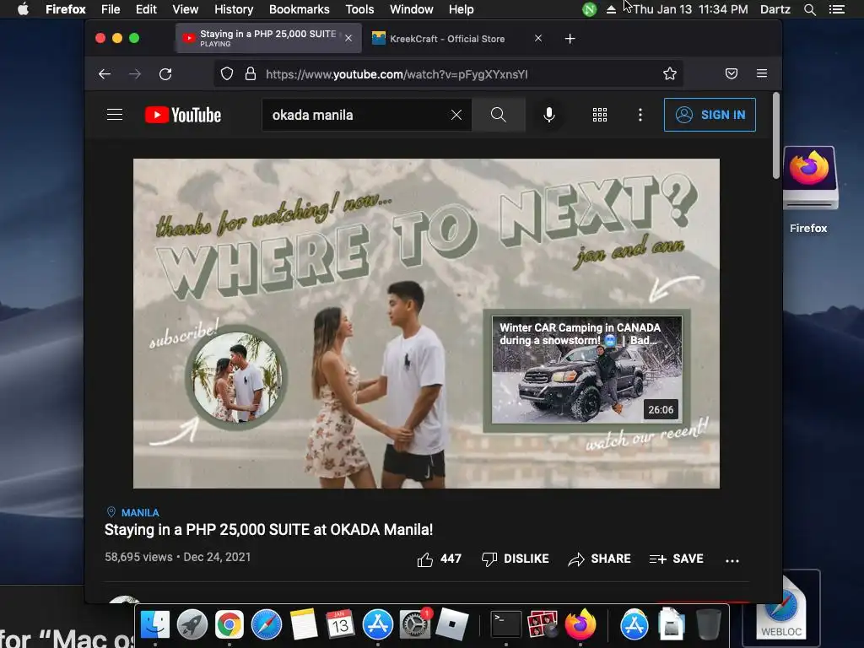Viewport: 864px width, 648px height.
Task: Click menu bar clock Thu Jan 13
Action: pyautogui.click(x=690, y=9)
